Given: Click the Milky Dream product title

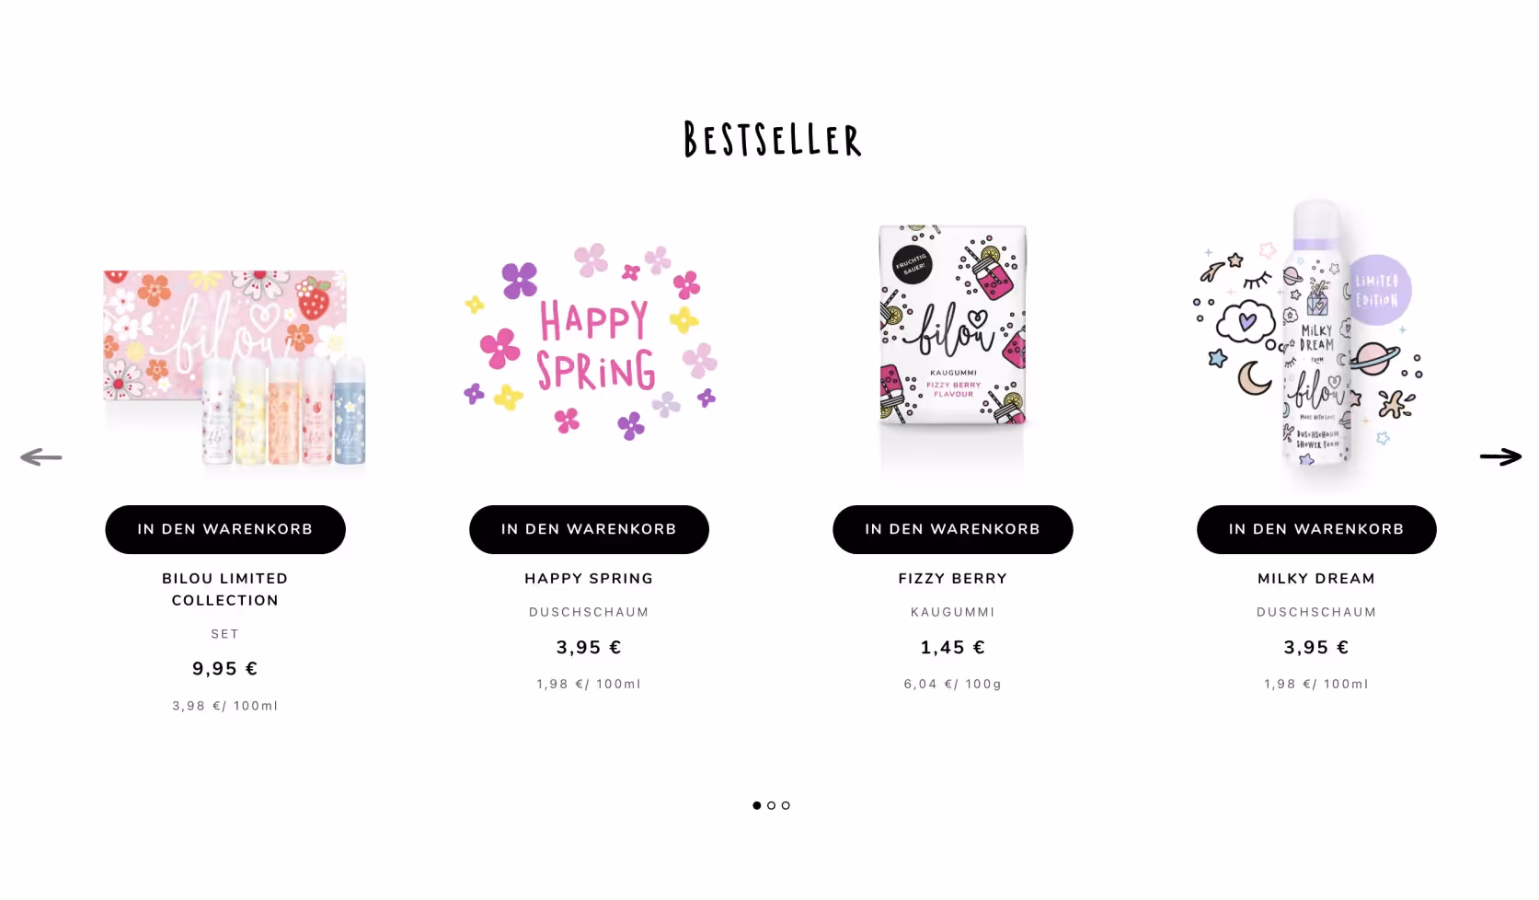Looking at the screenshot, I should (1316, 578).
